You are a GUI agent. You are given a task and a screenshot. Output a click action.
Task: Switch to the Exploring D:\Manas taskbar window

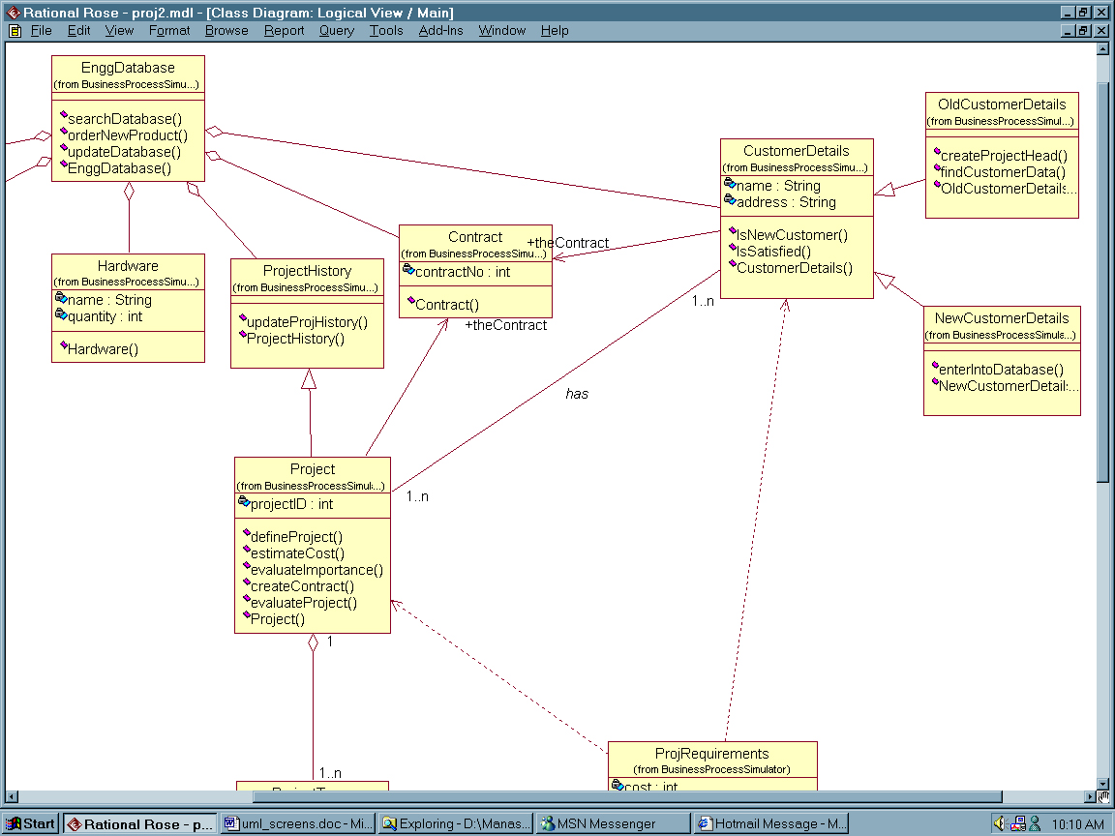(x=455, y=824)
